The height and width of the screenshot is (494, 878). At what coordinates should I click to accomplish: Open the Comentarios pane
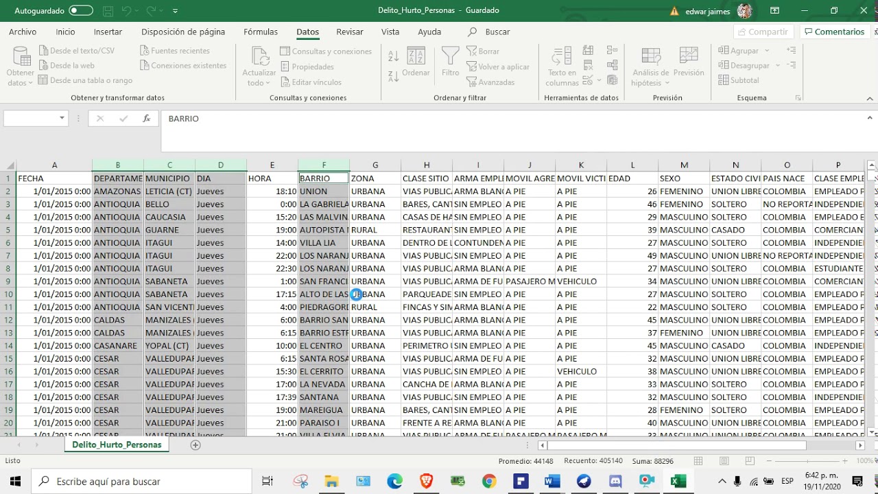(x=834, y=32)
